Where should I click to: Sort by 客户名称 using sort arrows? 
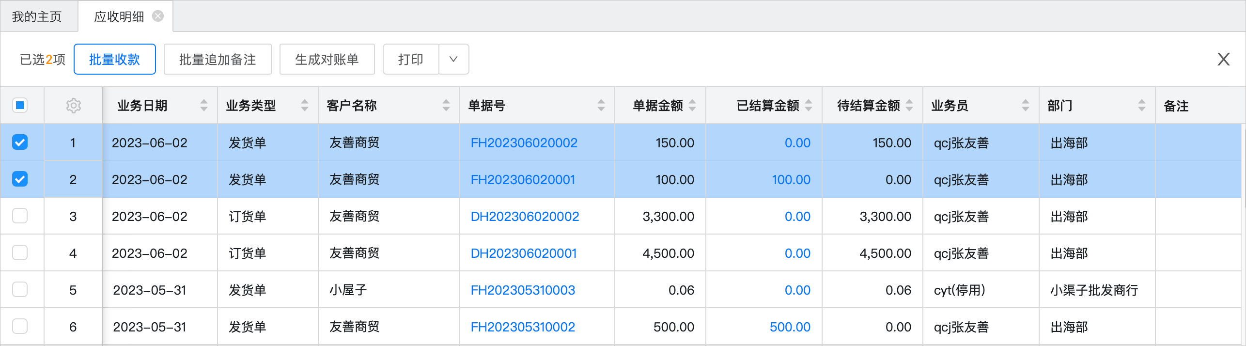click(x=446, y=106)
